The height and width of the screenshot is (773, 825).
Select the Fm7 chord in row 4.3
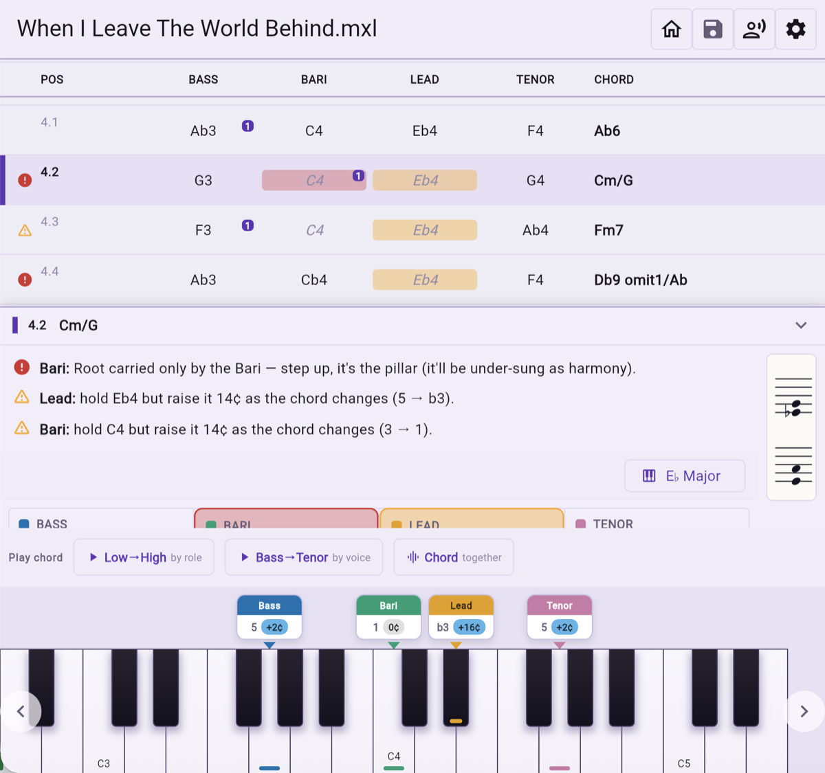coord(608,230)
